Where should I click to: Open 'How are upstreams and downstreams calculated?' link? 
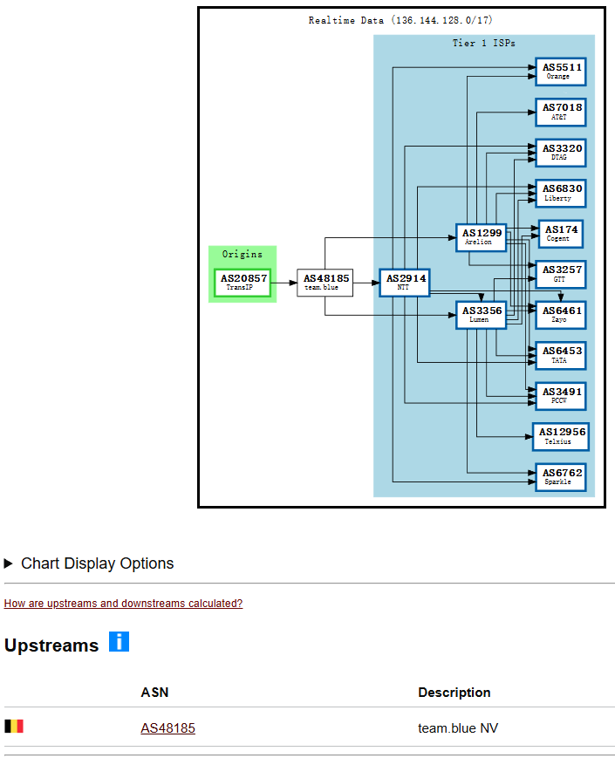(x=123, y=604)
